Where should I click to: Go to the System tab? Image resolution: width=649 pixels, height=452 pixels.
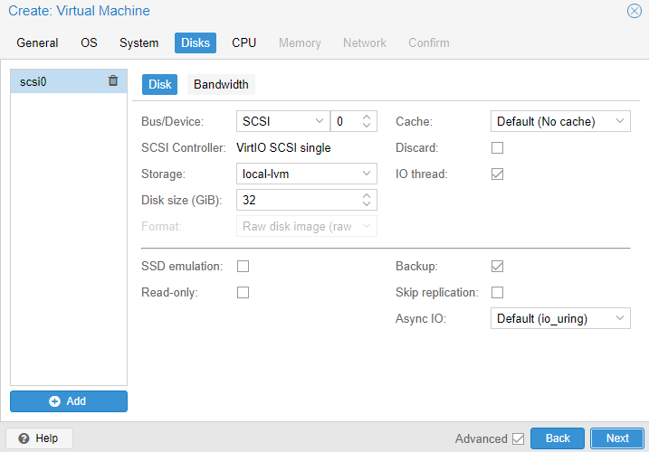(x=138, y=42)
